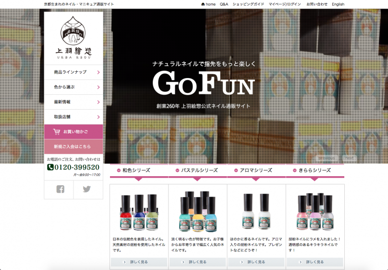This screenshot has width=388, height=270.
Task: Click 新規ご入会はこちら signup button
Action: point(73,146)
